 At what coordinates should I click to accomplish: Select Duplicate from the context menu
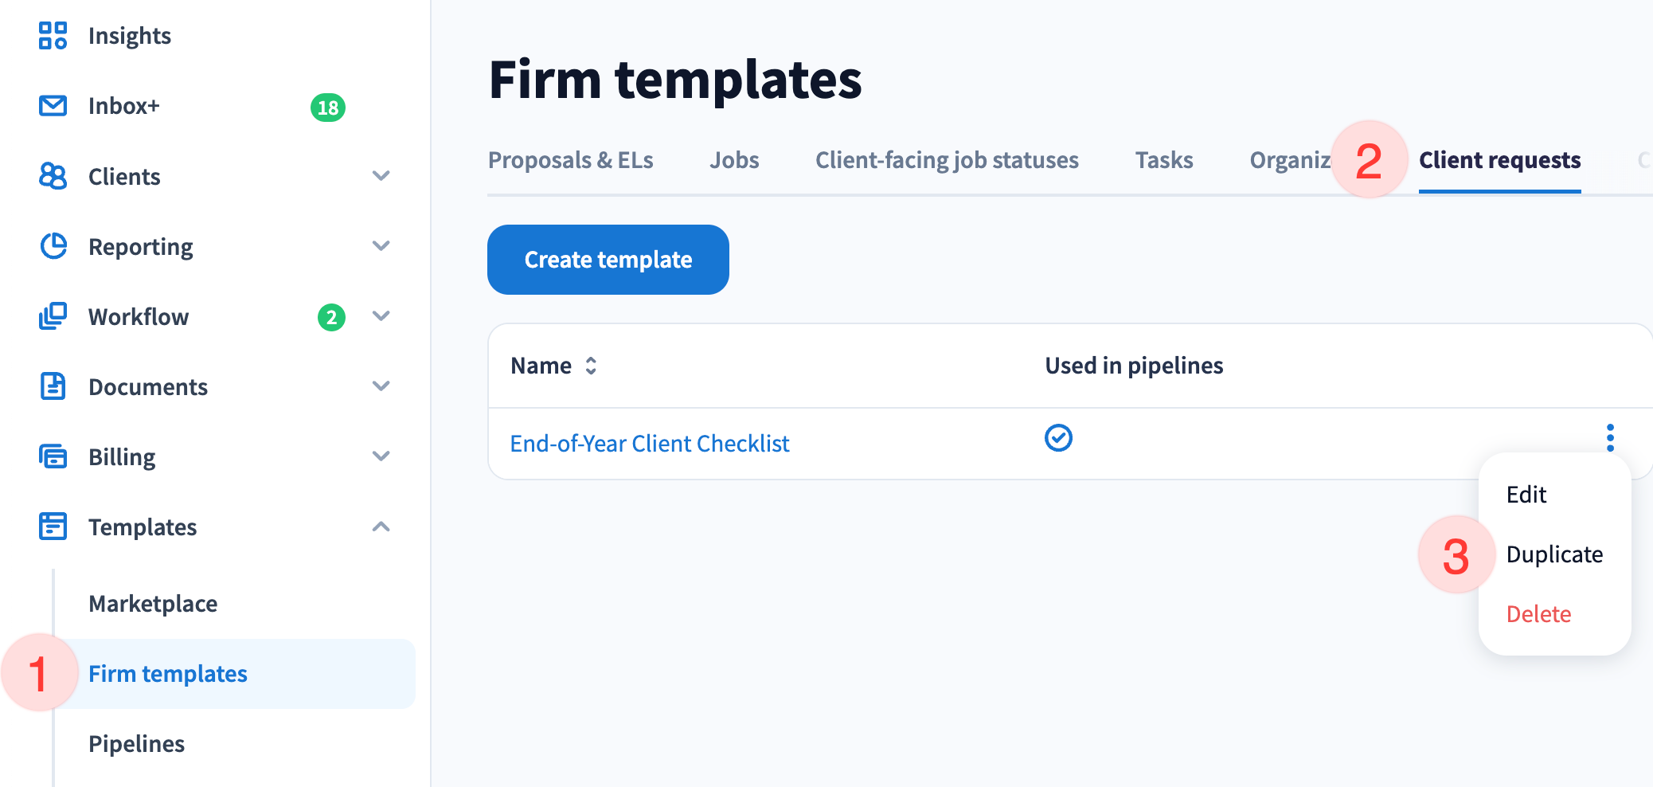tap(1553, 554)
